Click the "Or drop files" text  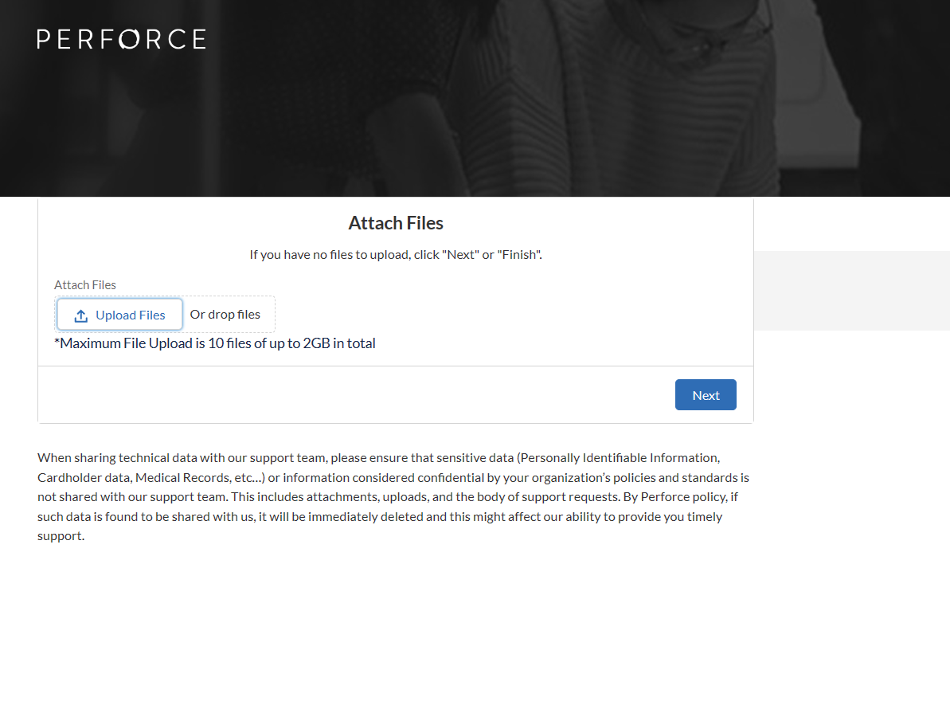pos(225,315)
